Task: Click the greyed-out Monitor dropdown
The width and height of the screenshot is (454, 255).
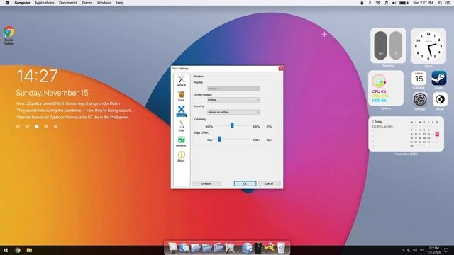Action: [x=233, y=88]
